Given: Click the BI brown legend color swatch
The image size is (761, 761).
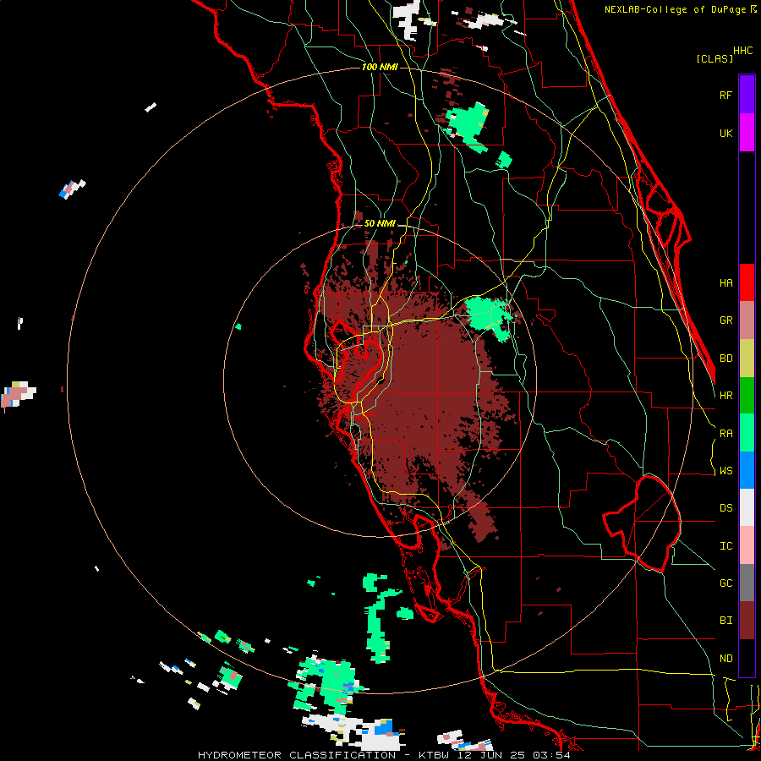Looking at the screenshot, I should (747, 621).
